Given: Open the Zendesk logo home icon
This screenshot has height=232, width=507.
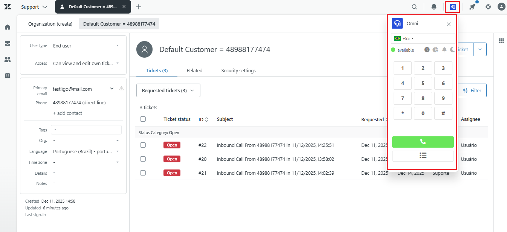Looking at the screenshot, I should (x=8, y=7).
